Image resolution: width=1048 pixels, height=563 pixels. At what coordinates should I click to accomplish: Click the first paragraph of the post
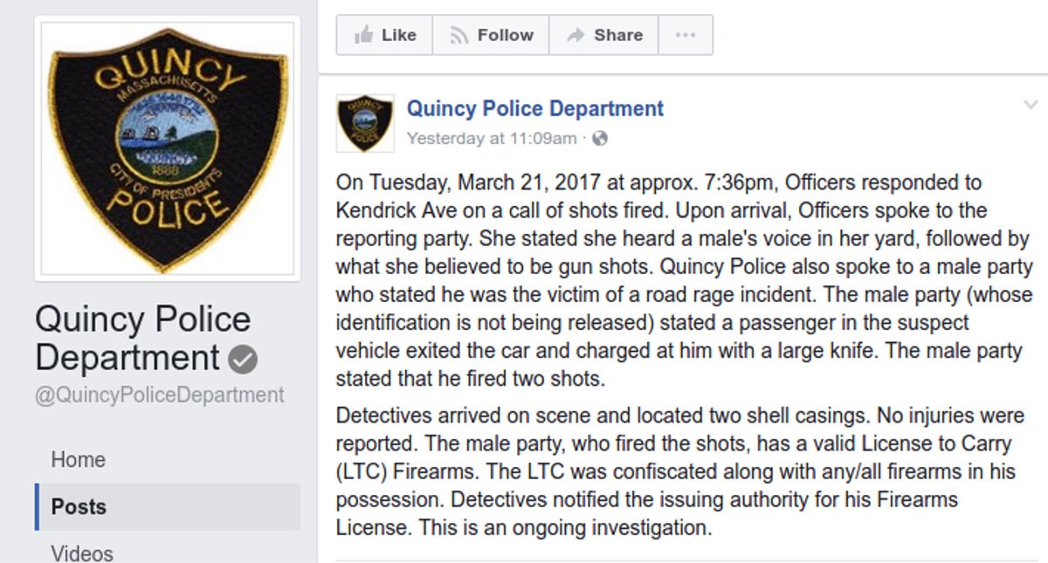[672, 281]
